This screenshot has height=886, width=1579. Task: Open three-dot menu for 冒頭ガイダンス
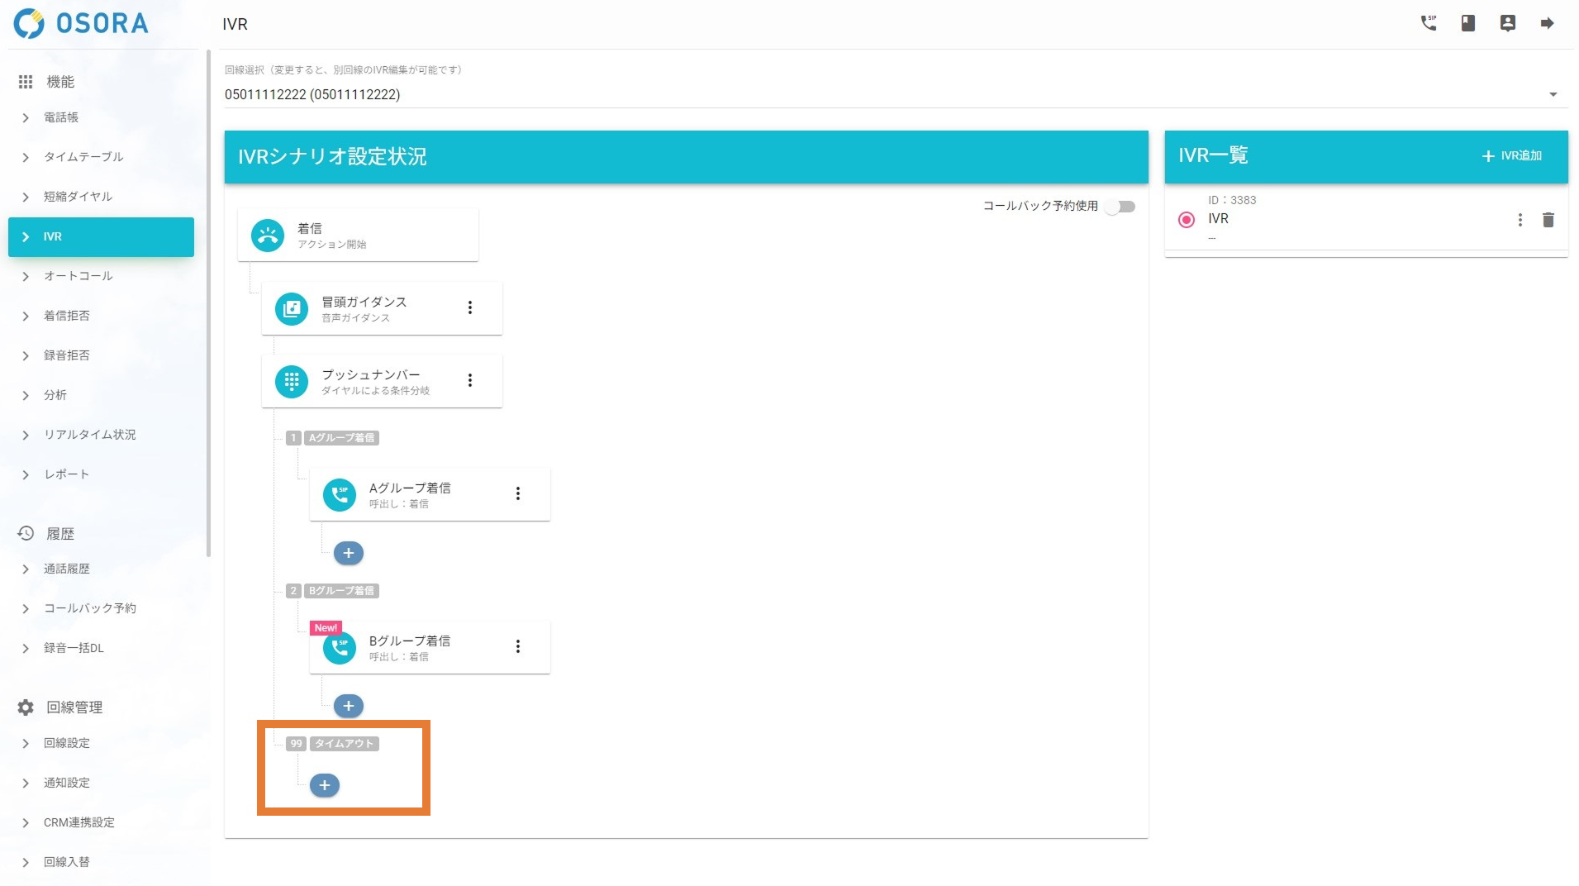(x=470, y=307)
